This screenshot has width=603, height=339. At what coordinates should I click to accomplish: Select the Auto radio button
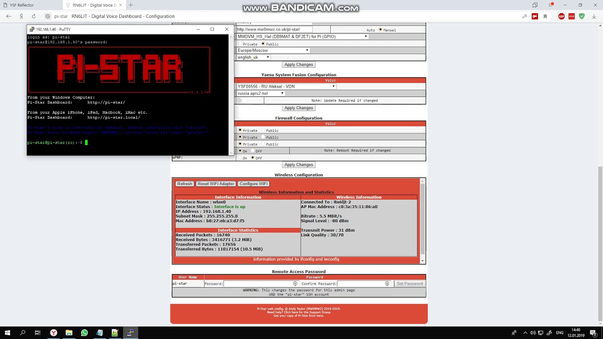[x=364, y=30]
